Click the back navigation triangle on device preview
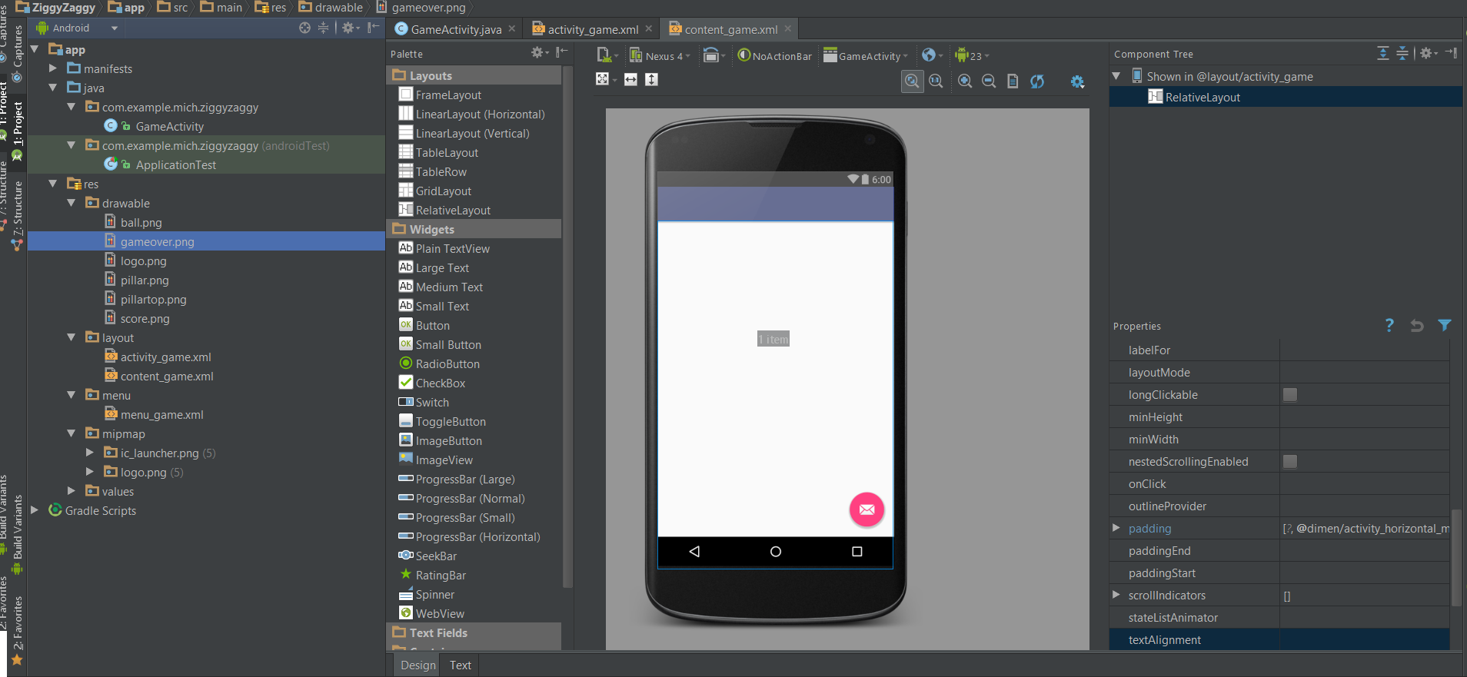1467x677 pixels. [x=694, y=552]
